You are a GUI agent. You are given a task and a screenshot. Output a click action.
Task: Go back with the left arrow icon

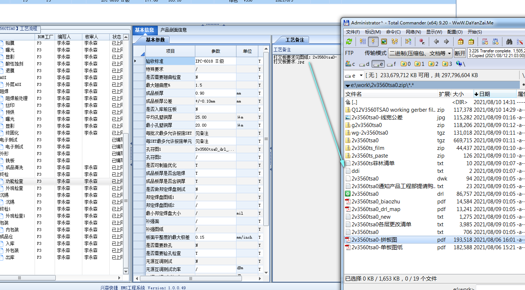(x=436, y=41)
